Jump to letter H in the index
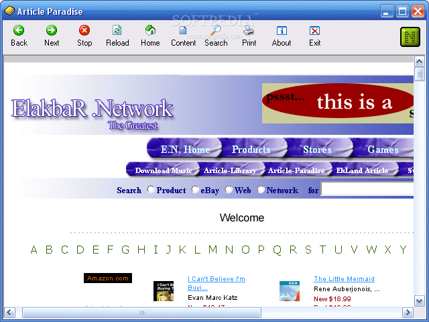The height and width of the screenshot is (322, 429). coord(141,250)
